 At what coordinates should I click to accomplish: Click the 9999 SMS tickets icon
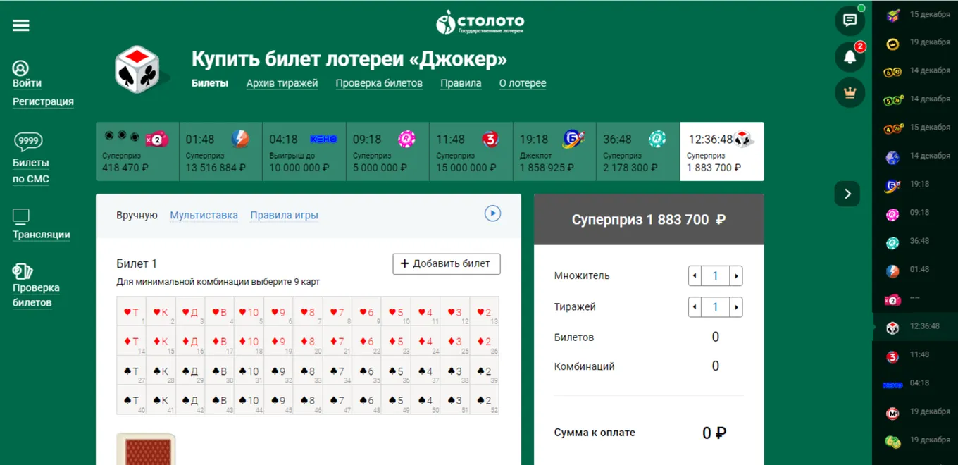point(28,142)
